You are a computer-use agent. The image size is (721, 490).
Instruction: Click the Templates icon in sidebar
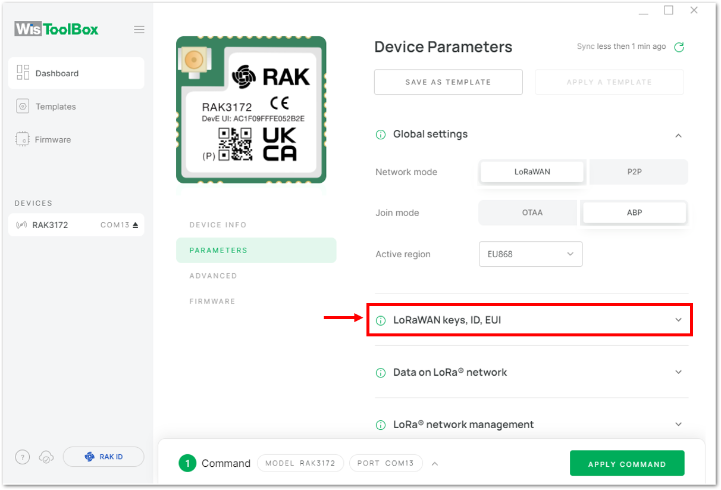pos(23,107)
